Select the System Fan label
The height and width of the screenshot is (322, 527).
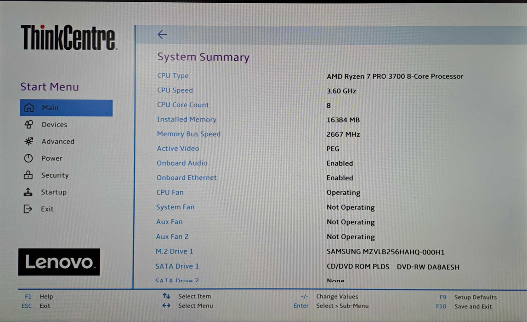pos(175,207)
